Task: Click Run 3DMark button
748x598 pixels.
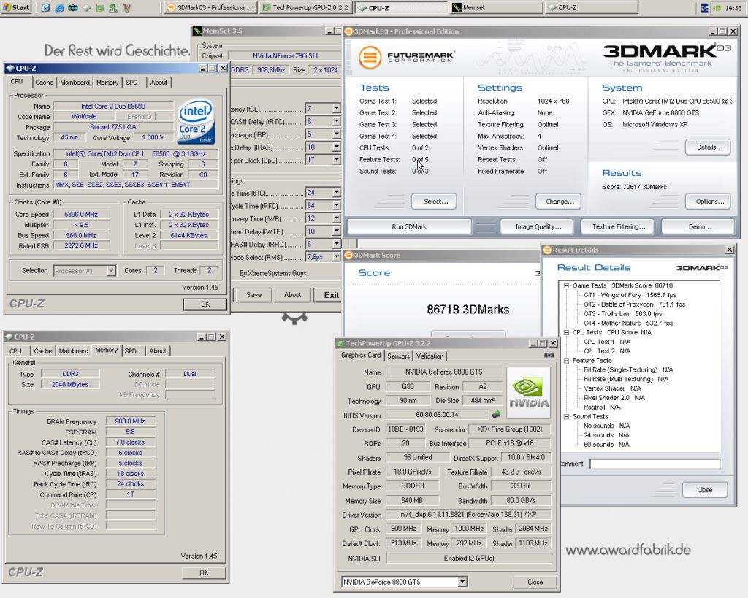Action: [x=409, y=226]
